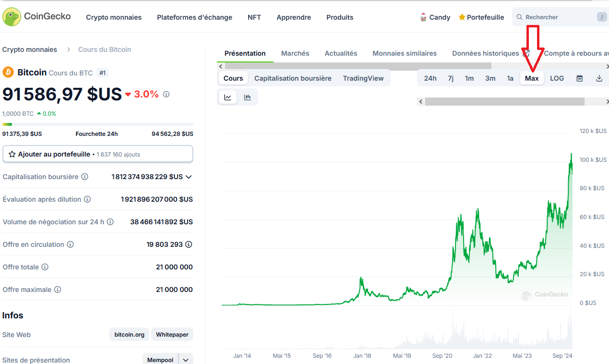Screen dimensions: 609x364
Task: Click info icon next to Offre maximale
Action: [58, 290]
